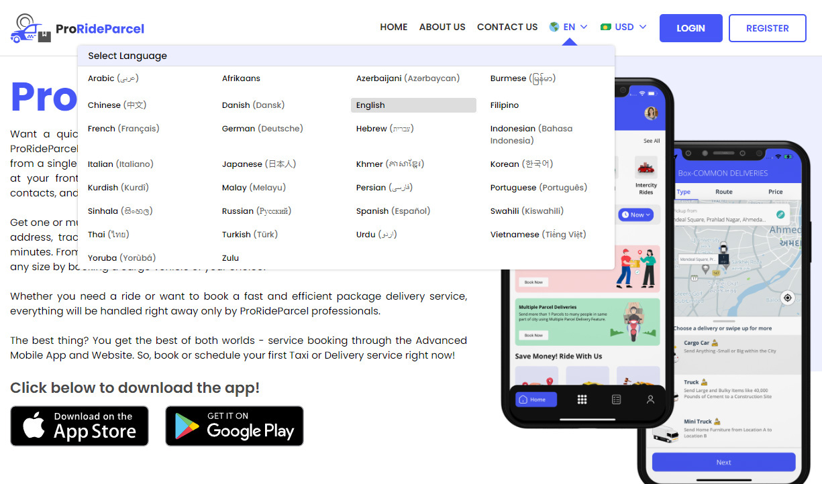Select German (Deutsche) language
The image size is (822, 484).
pyautogui.click(x=262, y=129)
